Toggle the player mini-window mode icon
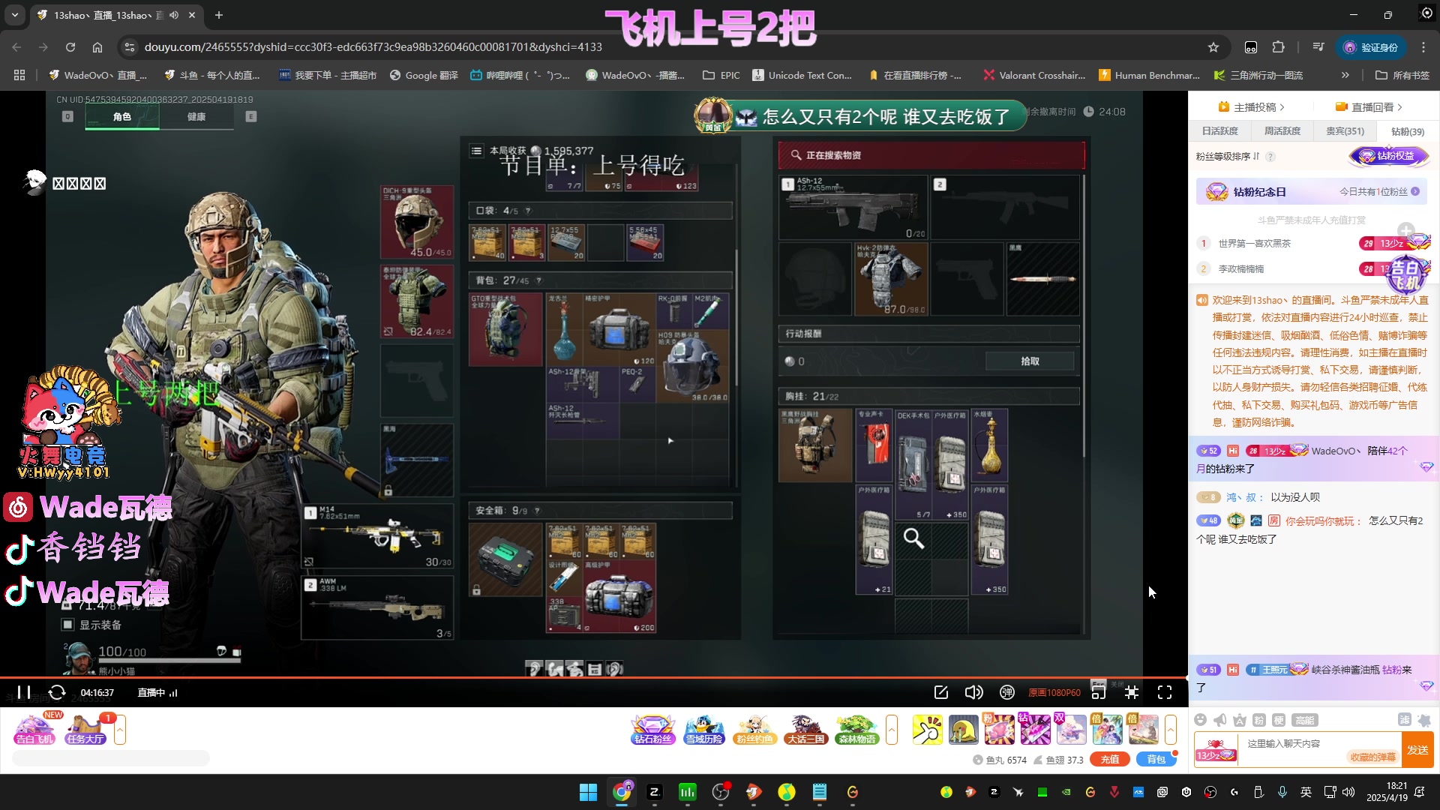 (1099, 692)
